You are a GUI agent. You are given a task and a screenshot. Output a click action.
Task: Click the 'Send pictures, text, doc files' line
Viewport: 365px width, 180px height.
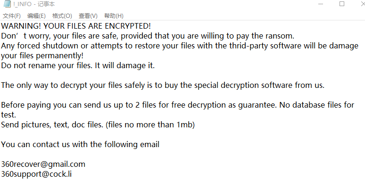98,125
